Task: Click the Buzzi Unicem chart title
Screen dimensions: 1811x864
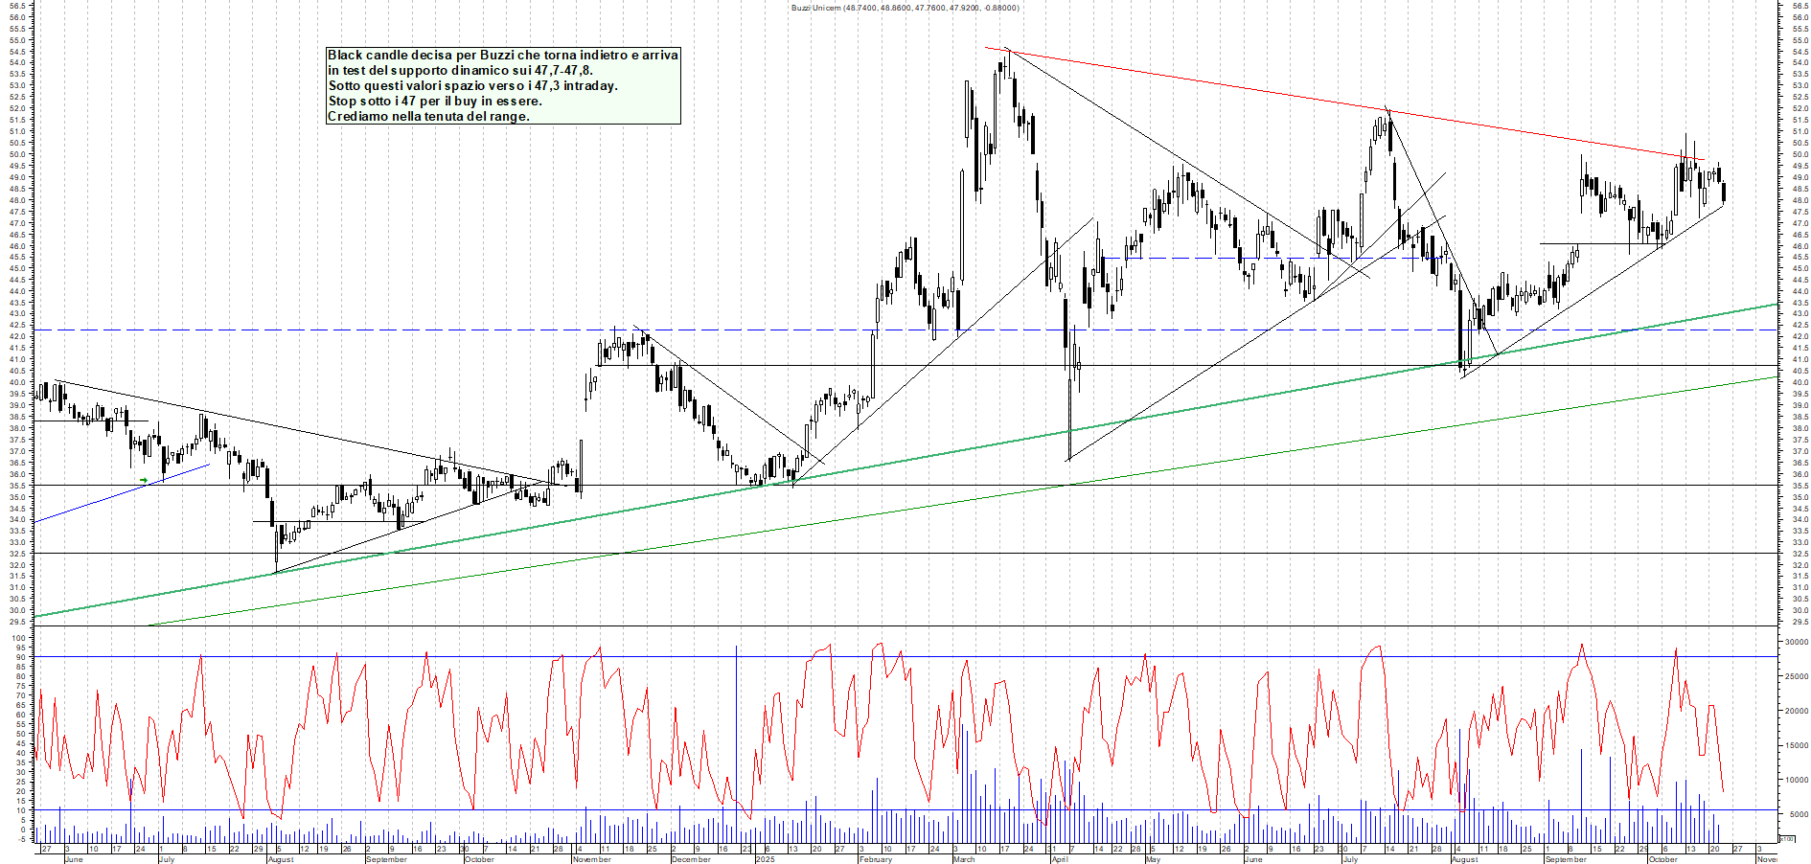Action: click(x=905, y=8)
